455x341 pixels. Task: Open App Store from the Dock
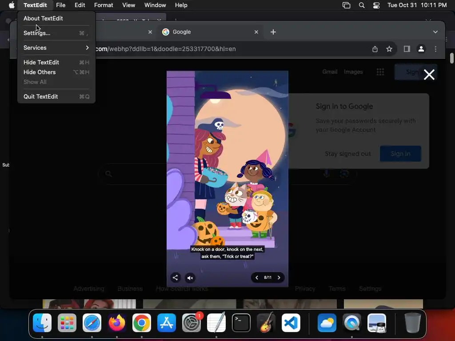click(167, 323)
